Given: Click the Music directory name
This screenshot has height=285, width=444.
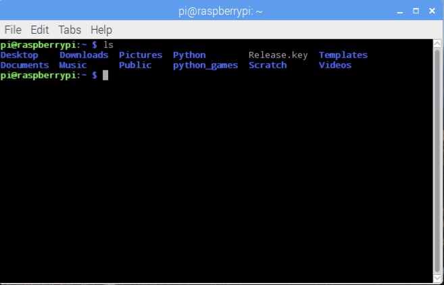Looking at the screenshot, I should [73, 65].
